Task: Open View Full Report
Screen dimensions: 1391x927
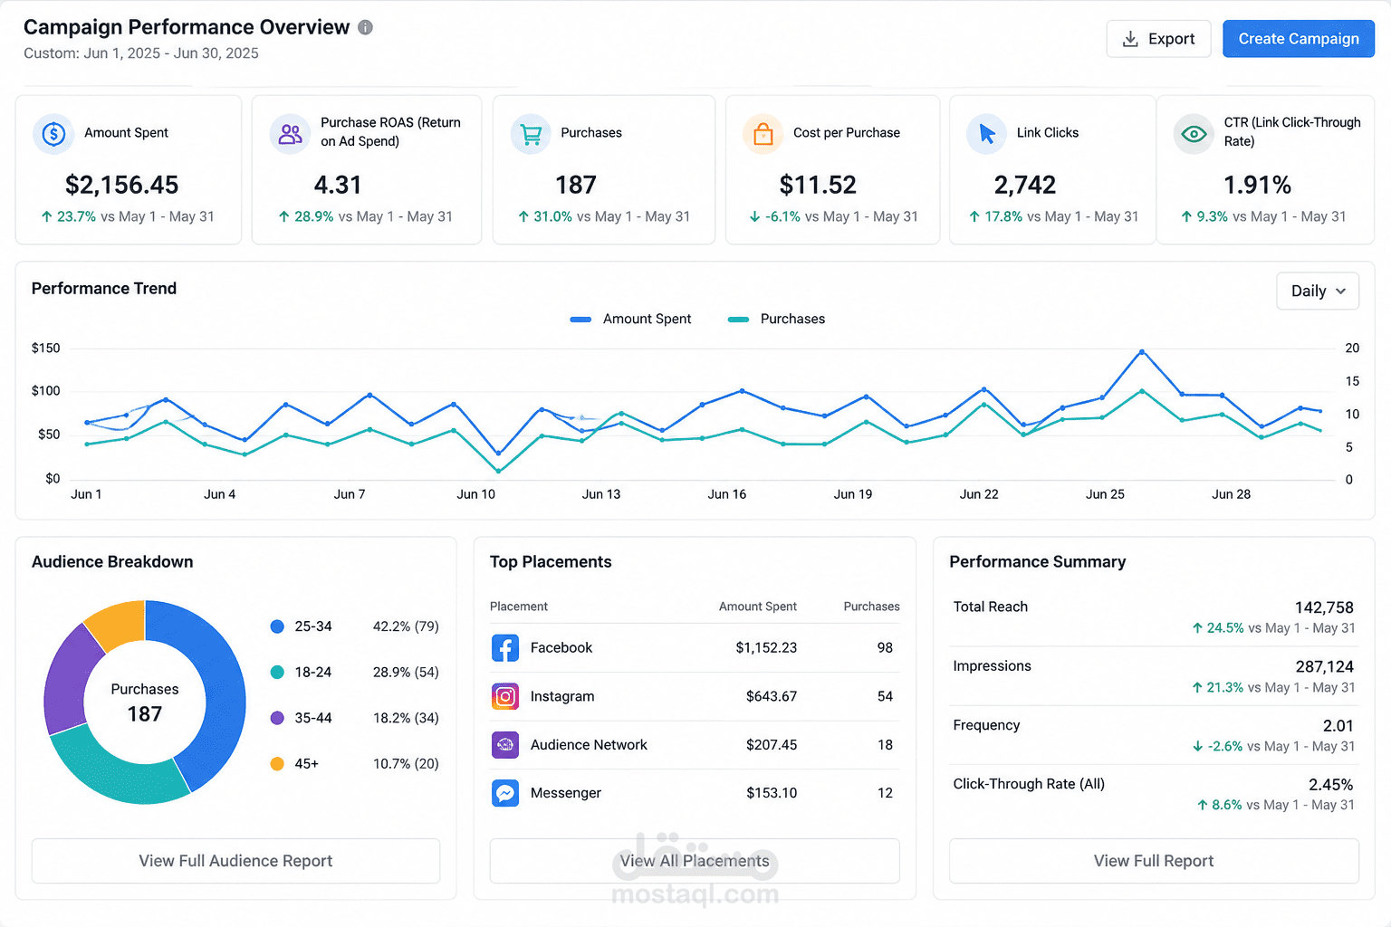Action: click(1154, 861)
